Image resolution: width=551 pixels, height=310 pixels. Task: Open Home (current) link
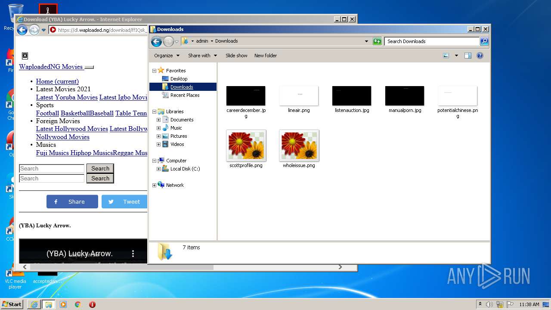[x=57, y=81]
